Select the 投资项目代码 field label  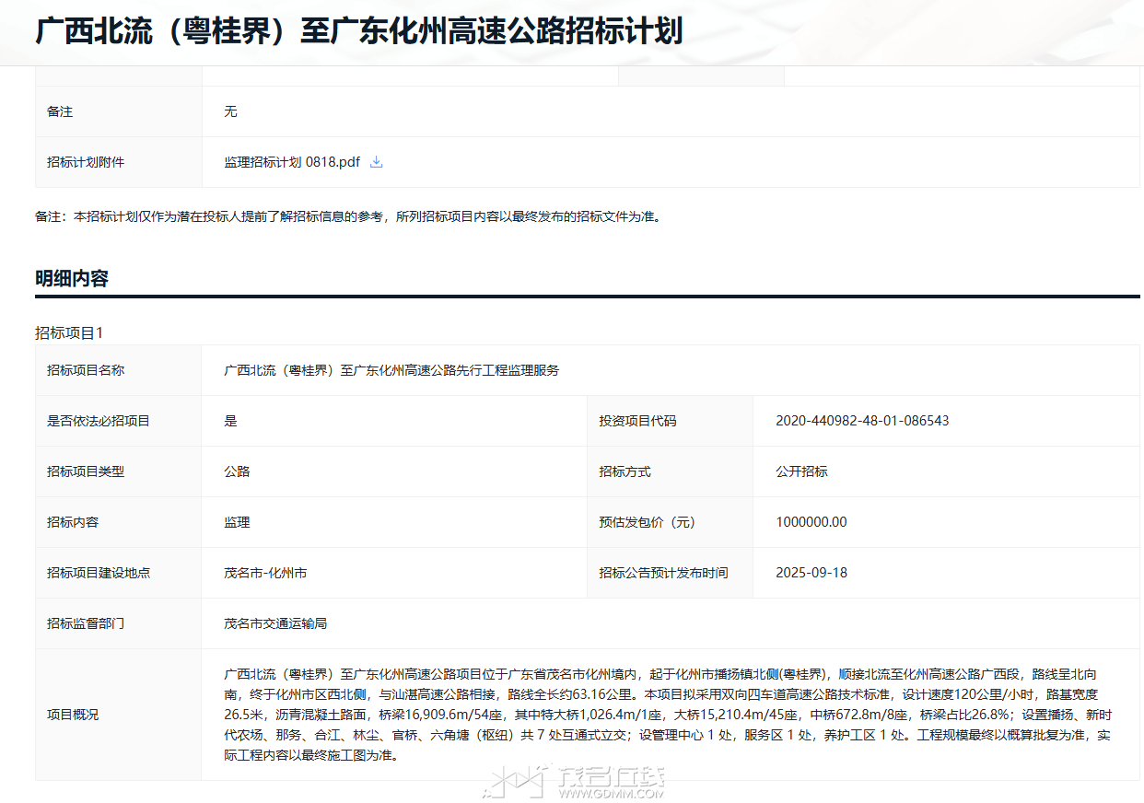637,421
